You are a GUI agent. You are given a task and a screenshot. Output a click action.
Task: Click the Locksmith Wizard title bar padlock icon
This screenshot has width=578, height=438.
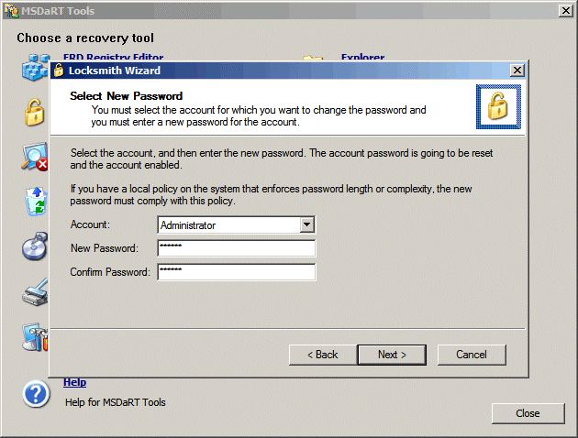coord(59,70)
